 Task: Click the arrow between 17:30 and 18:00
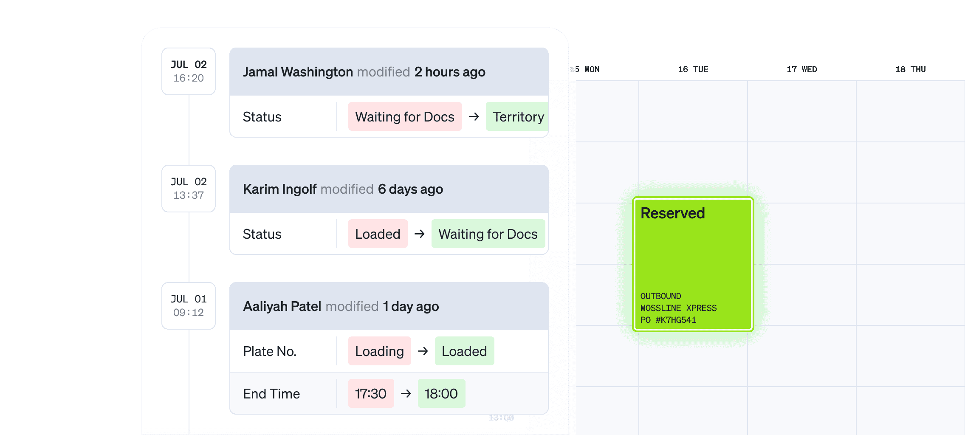[406, 393]
